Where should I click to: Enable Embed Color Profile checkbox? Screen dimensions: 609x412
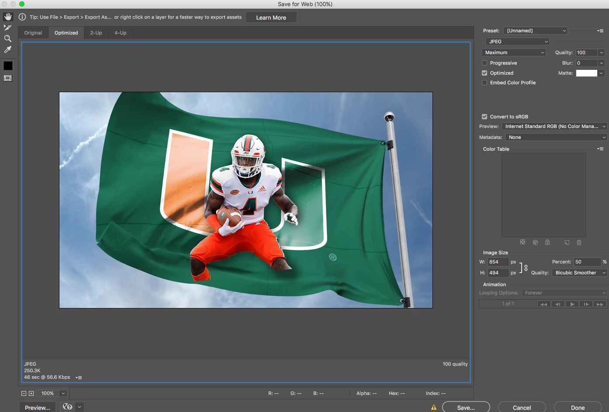point(484,83)
